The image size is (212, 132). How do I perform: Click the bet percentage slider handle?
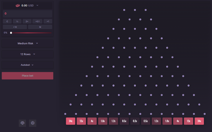coord(11,33)
